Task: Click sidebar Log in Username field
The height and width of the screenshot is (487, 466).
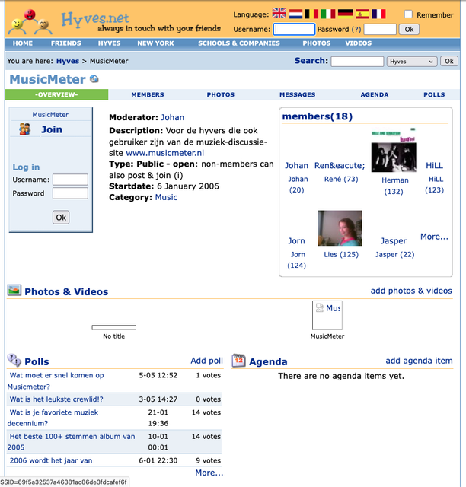Action: 70,180
